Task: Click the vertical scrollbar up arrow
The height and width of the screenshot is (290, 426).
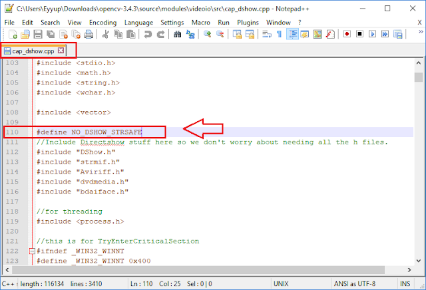Action: pyautogui.click(x=419, y=63)
